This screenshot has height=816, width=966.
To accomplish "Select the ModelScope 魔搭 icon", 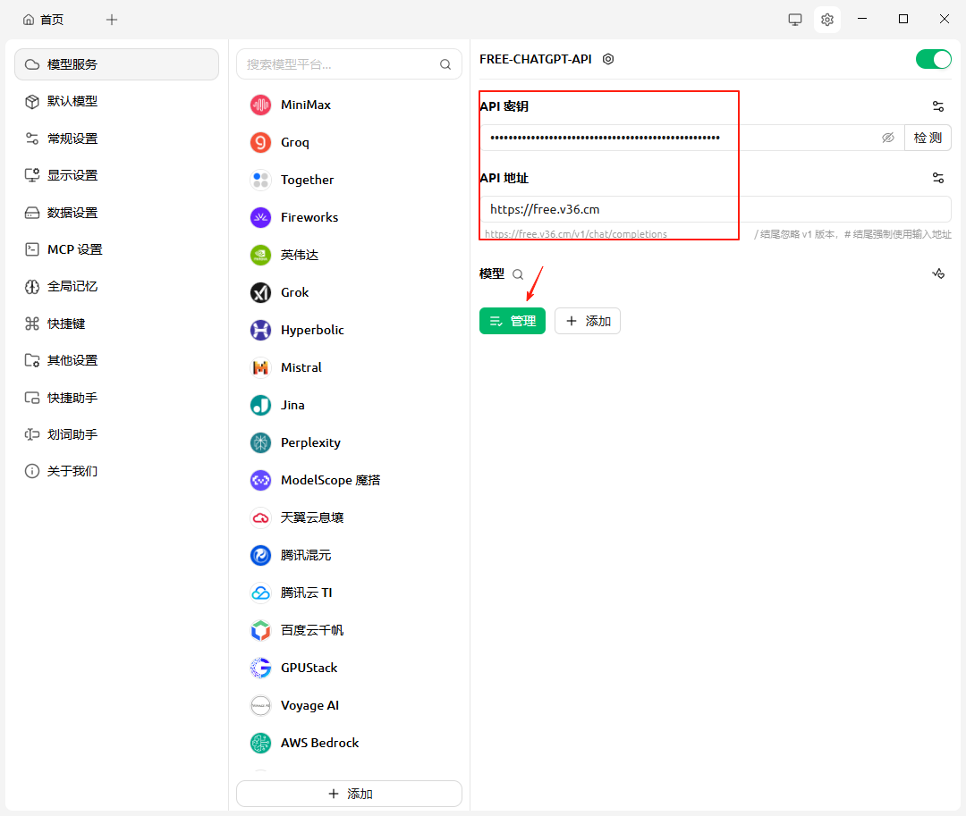I will tap(260, 480).
